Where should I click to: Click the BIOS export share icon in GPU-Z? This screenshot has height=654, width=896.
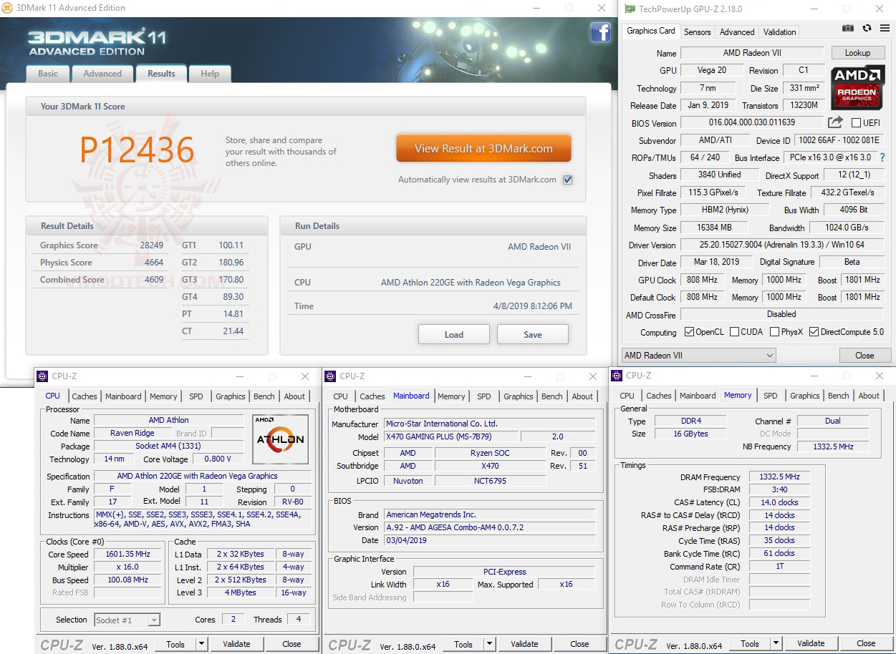coord(835,122)
